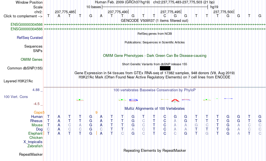Click 'Repeating Elements by RepeatMasker' title
Viewport: 266px width, 161px height.
coord(155,151)
